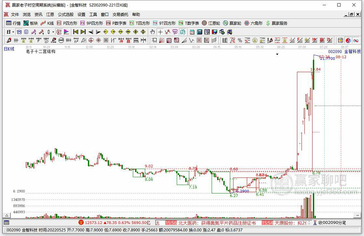
Task: Switch to K线 view via its toolbar icon
Action: pyautogui.click(x=42, y=23)
